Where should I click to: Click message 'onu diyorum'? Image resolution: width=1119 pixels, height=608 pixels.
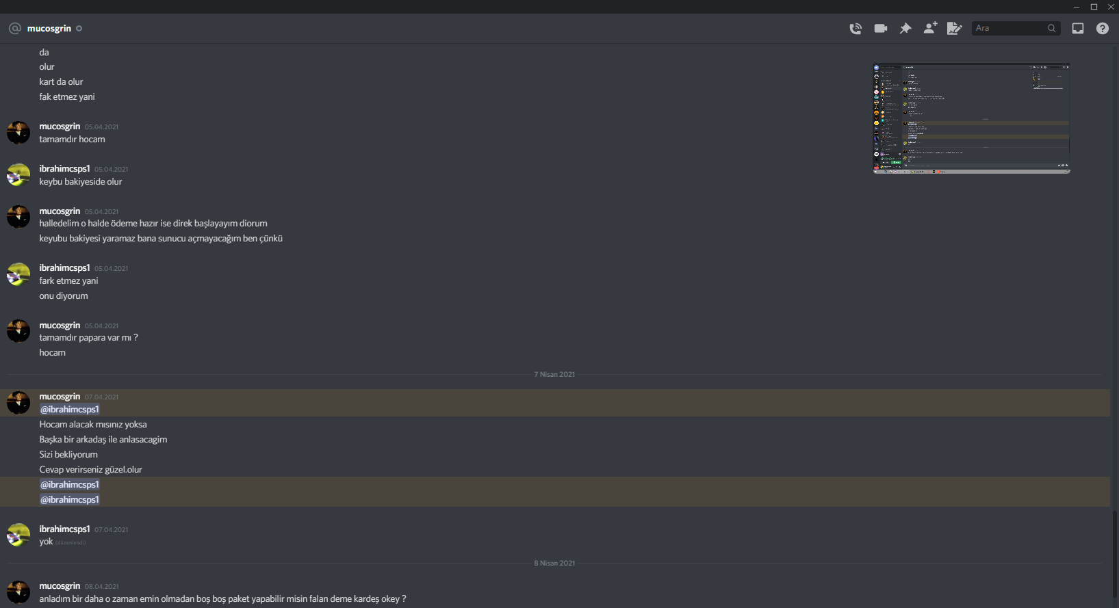(64, 295)
